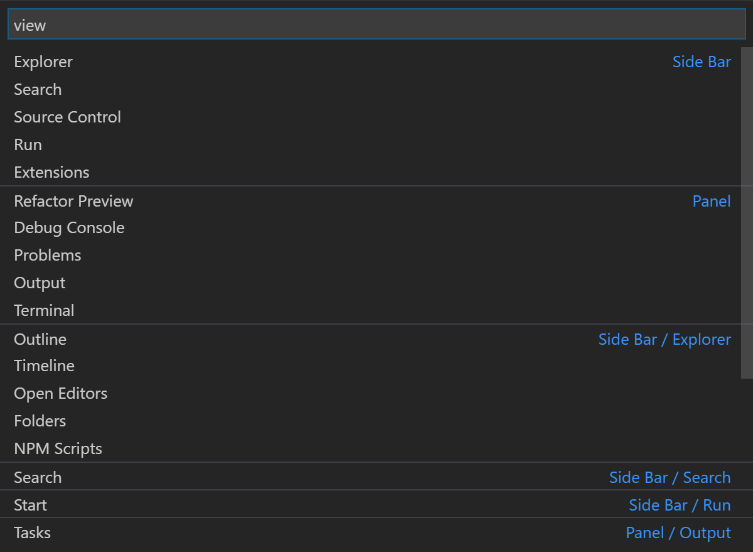
Task: Select Search labeled Side Bar / Search
Action: pos(38,477)
